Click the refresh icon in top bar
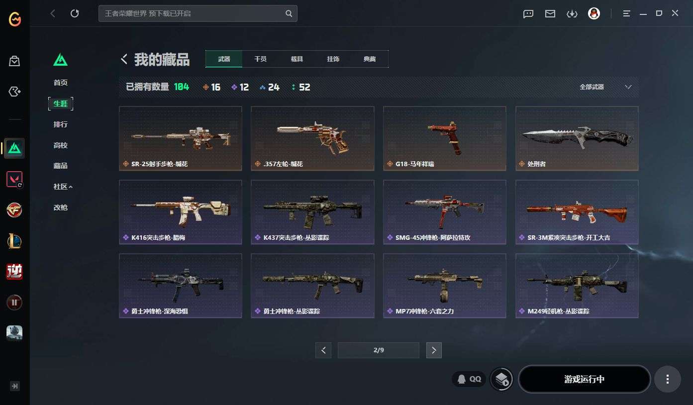 coord(75,13)
